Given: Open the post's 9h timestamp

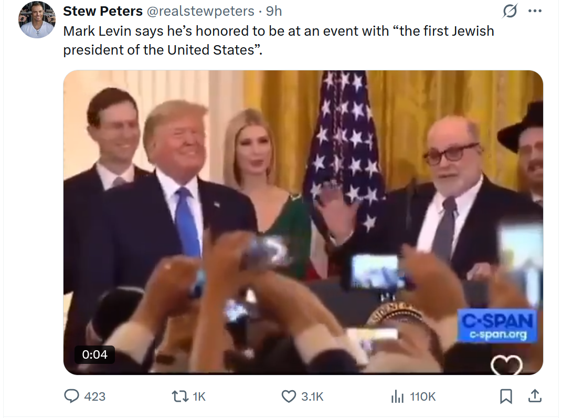Looking at the screenshot, I should 274,11.
